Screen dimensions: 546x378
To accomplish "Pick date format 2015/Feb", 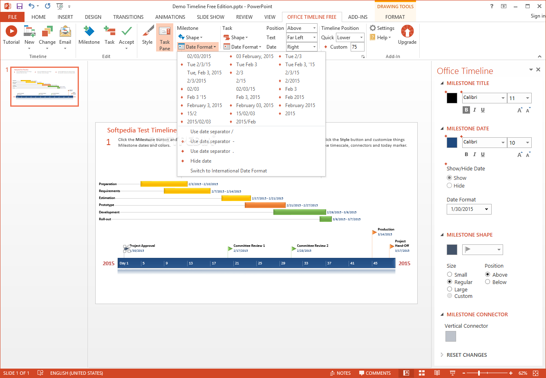I will click(246, 122).
